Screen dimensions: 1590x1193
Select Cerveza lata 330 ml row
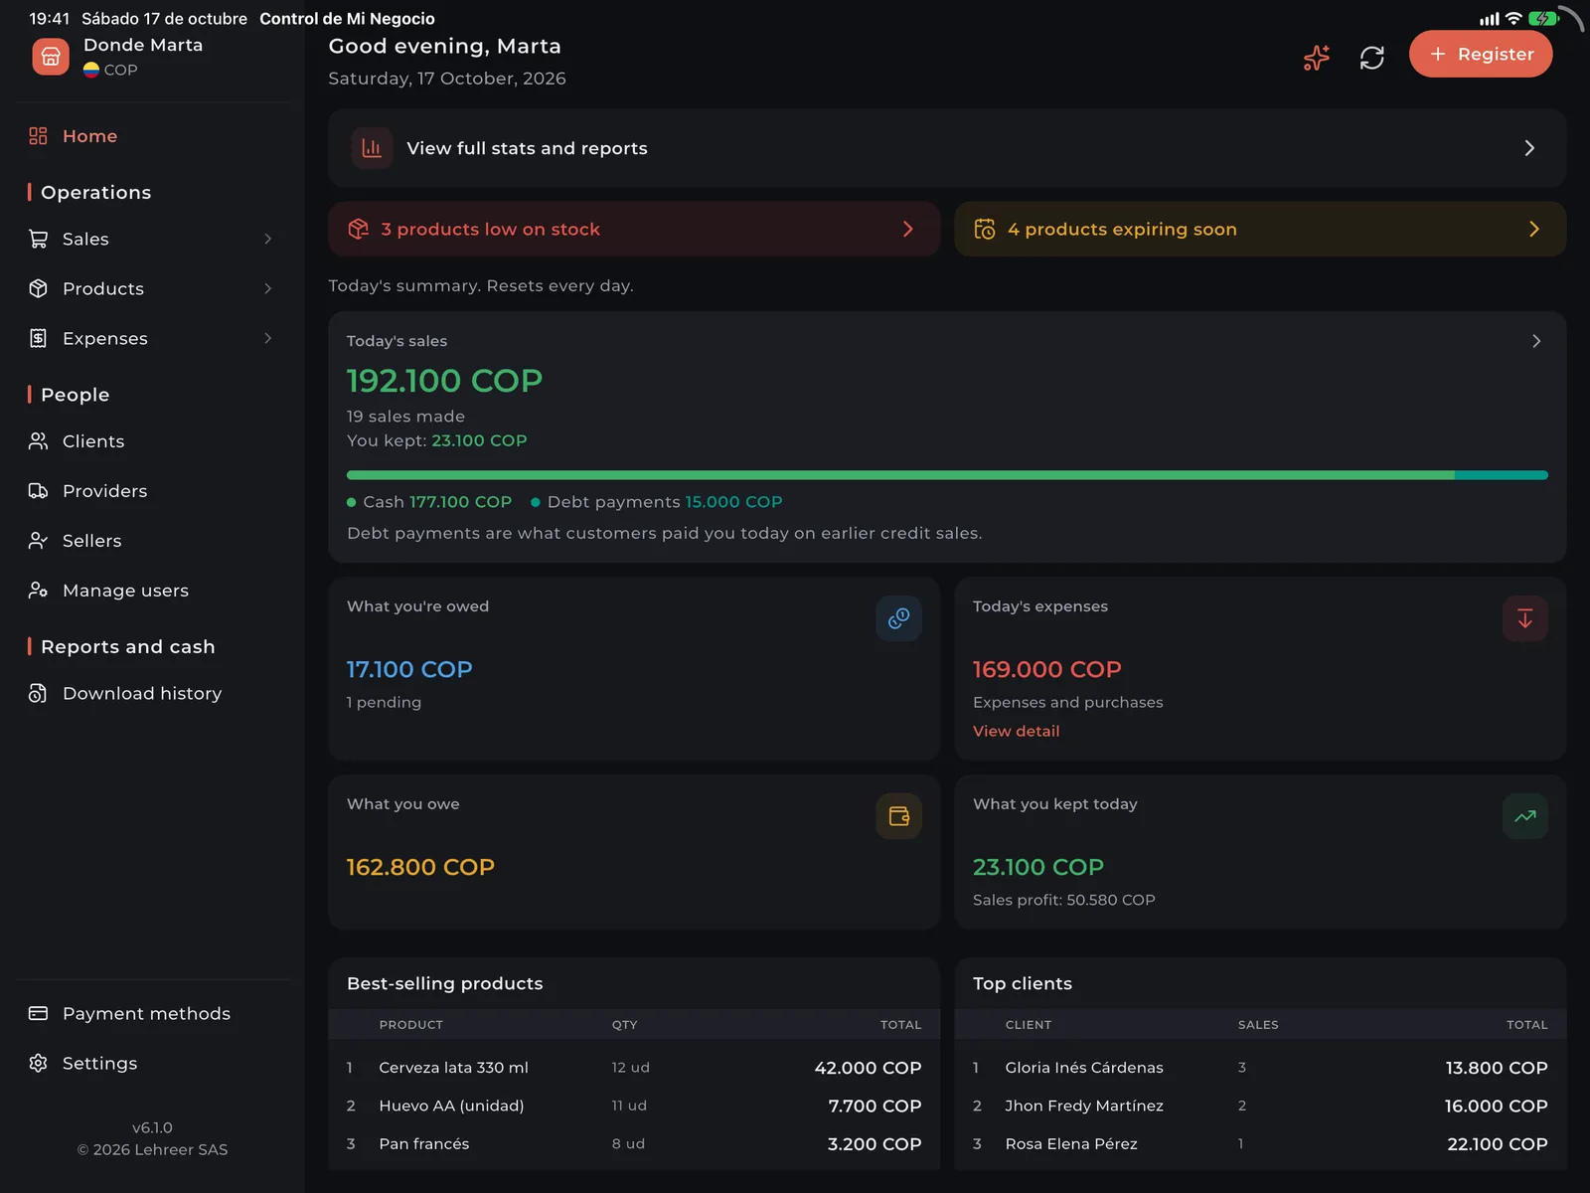pos(634,1068)
